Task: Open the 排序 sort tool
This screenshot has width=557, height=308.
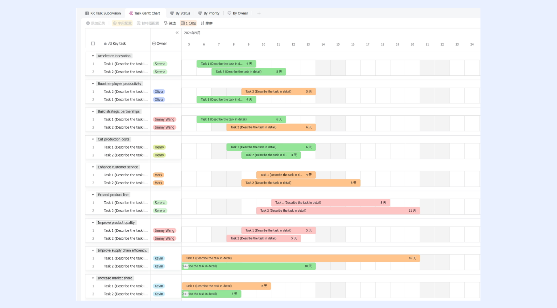Action: pos(207,23)
